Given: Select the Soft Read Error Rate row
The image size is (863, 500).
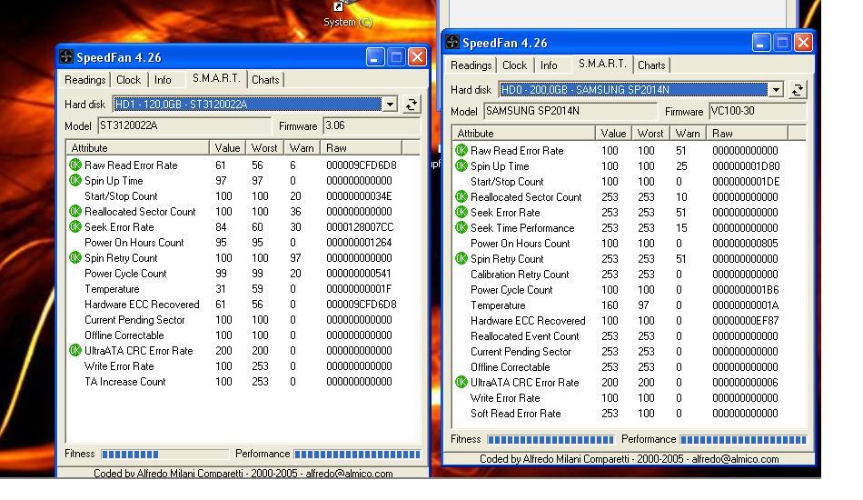Looking at the screenshot, I should 629,414.
